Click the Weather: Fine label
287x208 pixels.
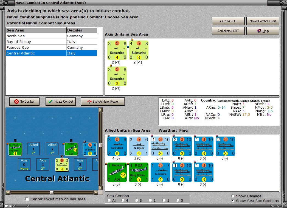[173, 130]
